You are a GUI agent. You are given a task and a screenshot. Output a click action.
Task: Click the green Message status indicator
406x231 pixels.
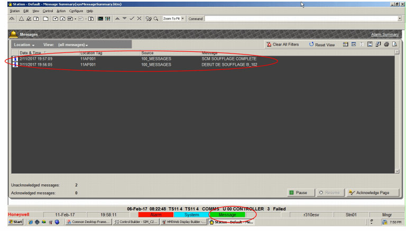coord(227,215)
